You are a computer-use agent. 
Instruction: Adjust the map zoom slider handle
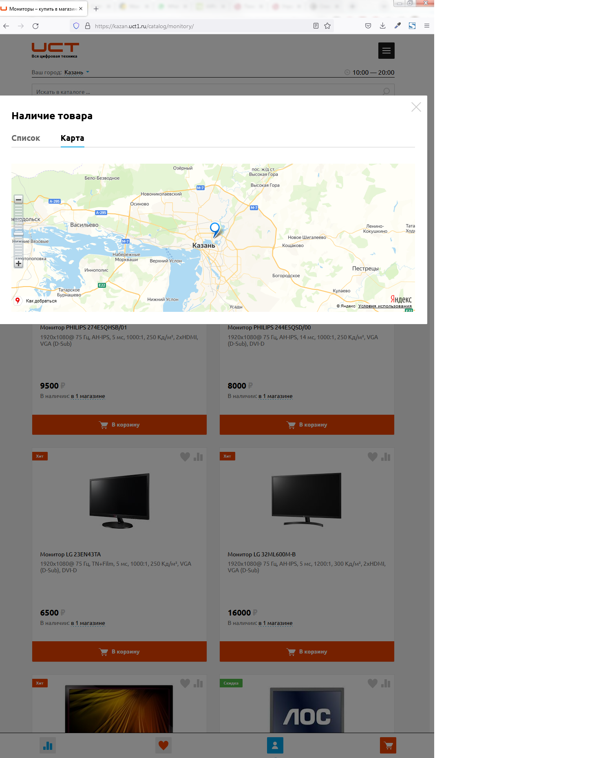point(18,234)
